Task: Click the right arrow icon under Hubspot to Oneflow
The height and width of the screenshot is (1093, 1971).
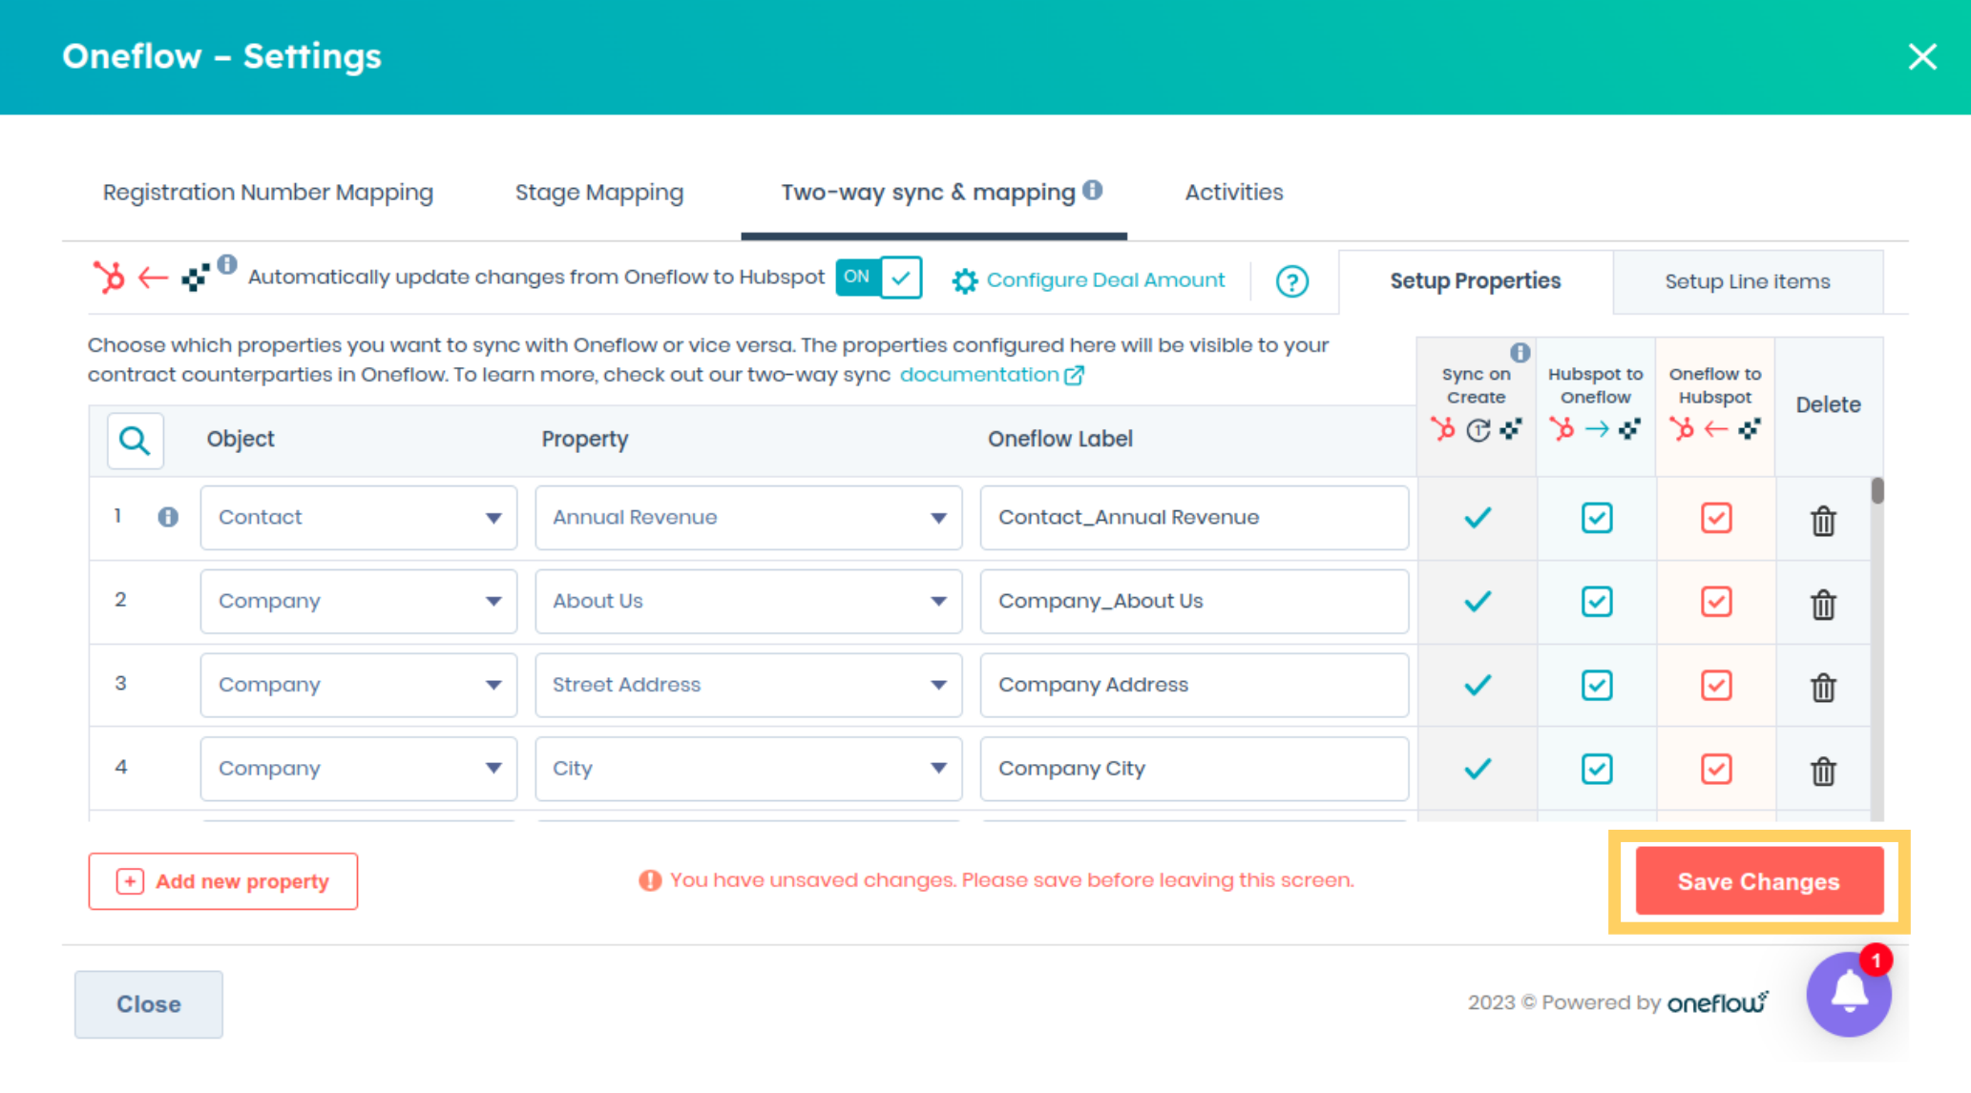Action: (x=1597, y=429)
